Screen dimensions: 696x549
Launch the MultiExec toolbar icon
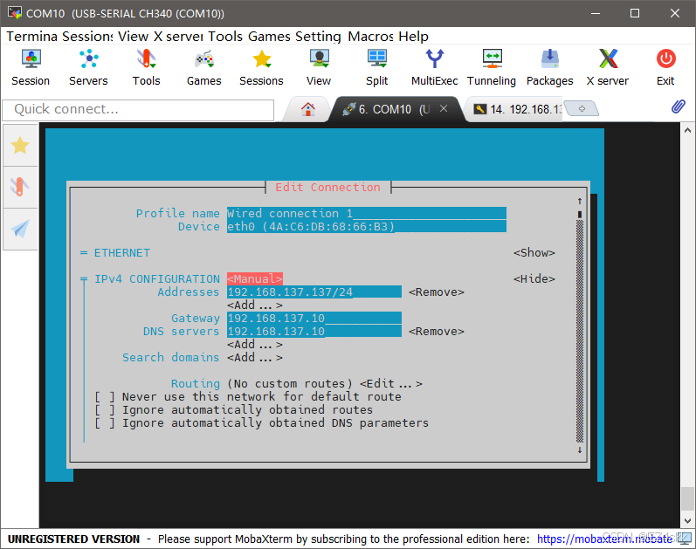(x=435, y=68)
